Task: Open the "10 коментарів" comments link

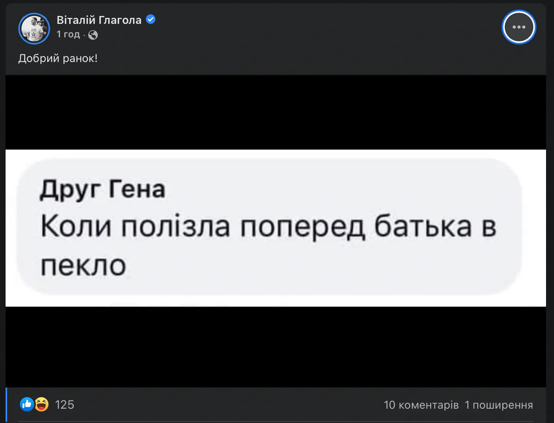Action: pyautogui.click(x=421, y=405)
